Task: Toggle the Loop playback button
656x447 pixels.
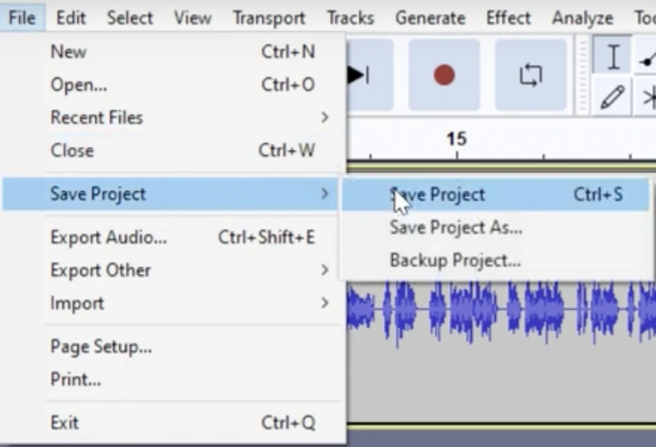Action: [530, 75]
